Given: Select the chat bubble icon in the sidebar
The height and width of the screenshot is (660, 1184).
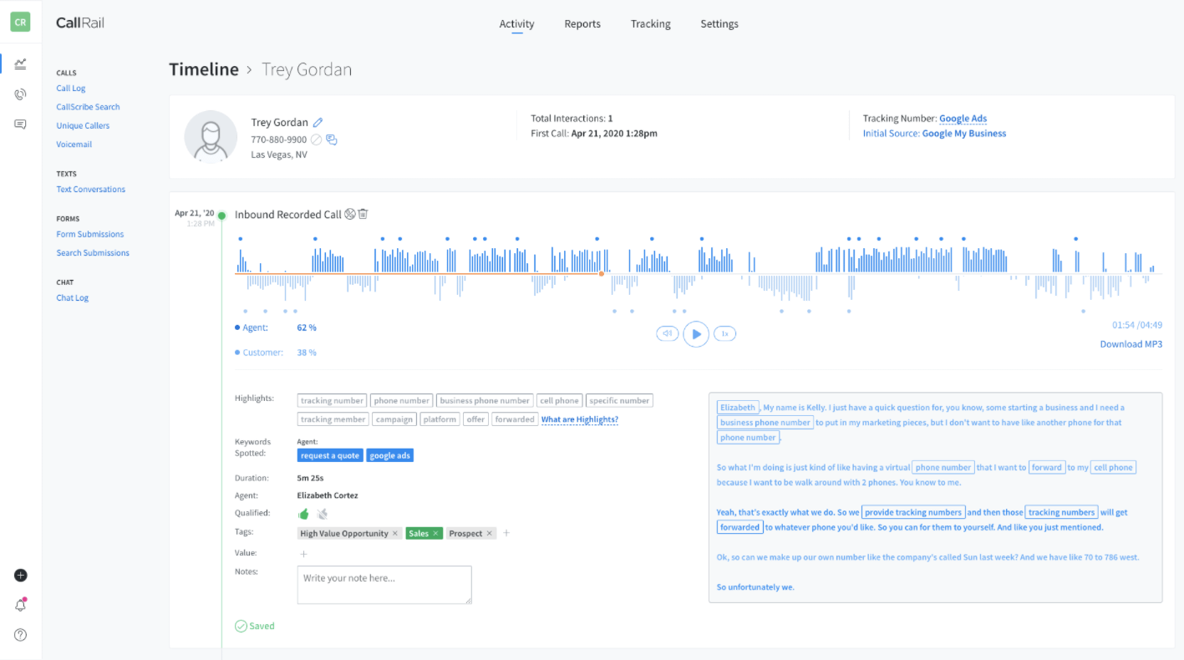Looking at the screenshot, I should click(x=20, y=124).
